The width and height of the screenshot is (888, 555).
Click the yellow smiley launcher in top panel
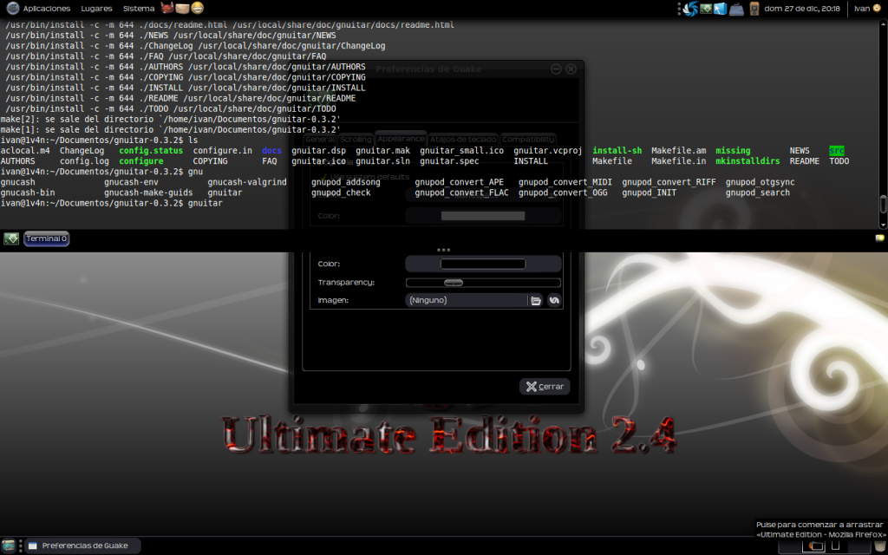pos(197,8)
